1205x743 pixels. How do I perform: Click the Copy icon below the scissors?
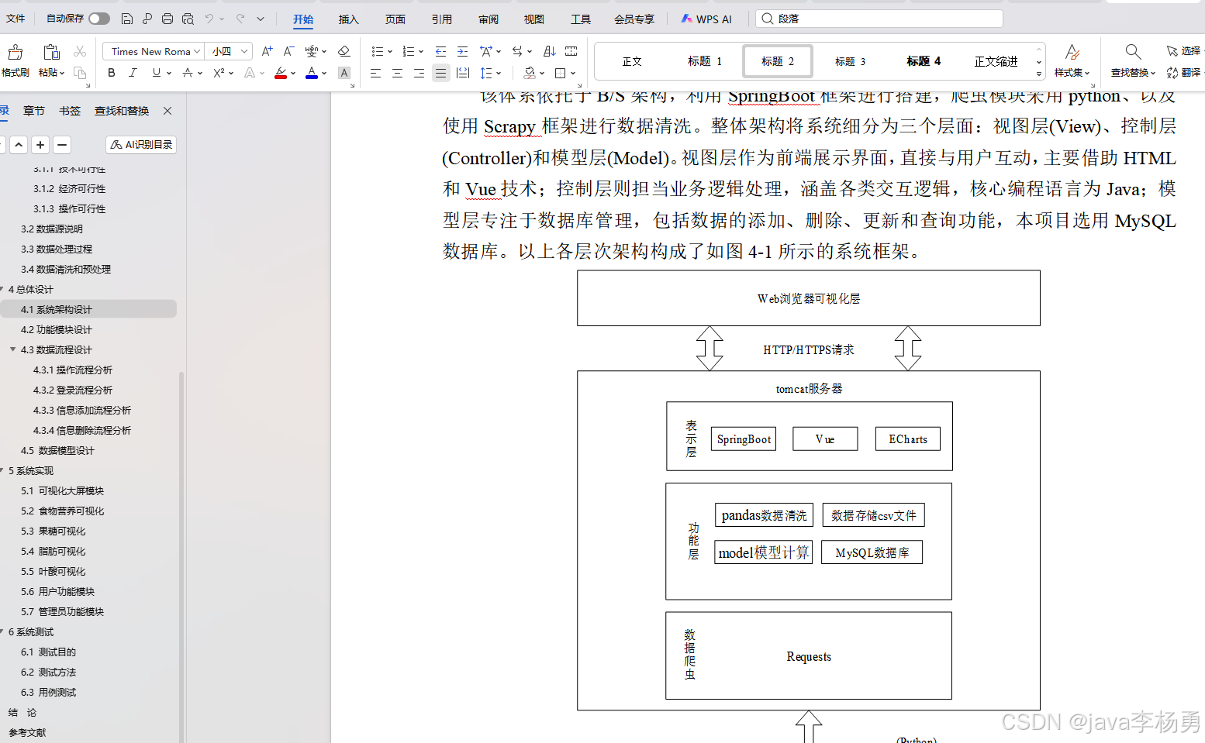[x=79, y=72]
